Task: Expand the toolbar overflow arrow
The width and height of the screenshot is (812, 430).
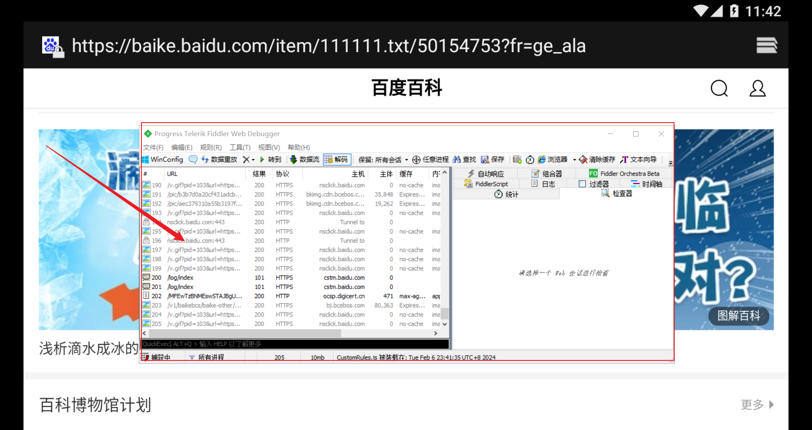Action: pyautogui.click(x=671, y=163)
